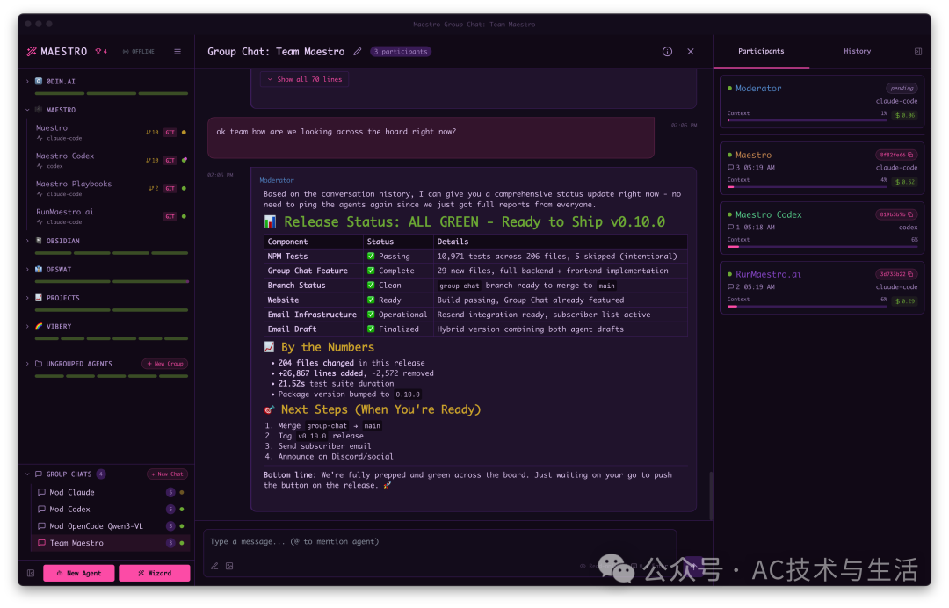Click the GIT badge on Maestro agent
Image resolution: width=949 pixels, height=608 pixels.
click(170, 132)
